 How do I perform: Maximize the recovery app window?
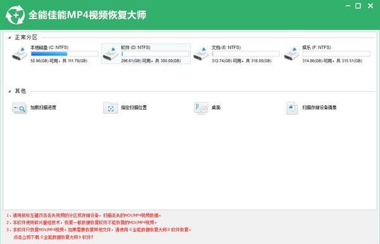click(358, 6)
